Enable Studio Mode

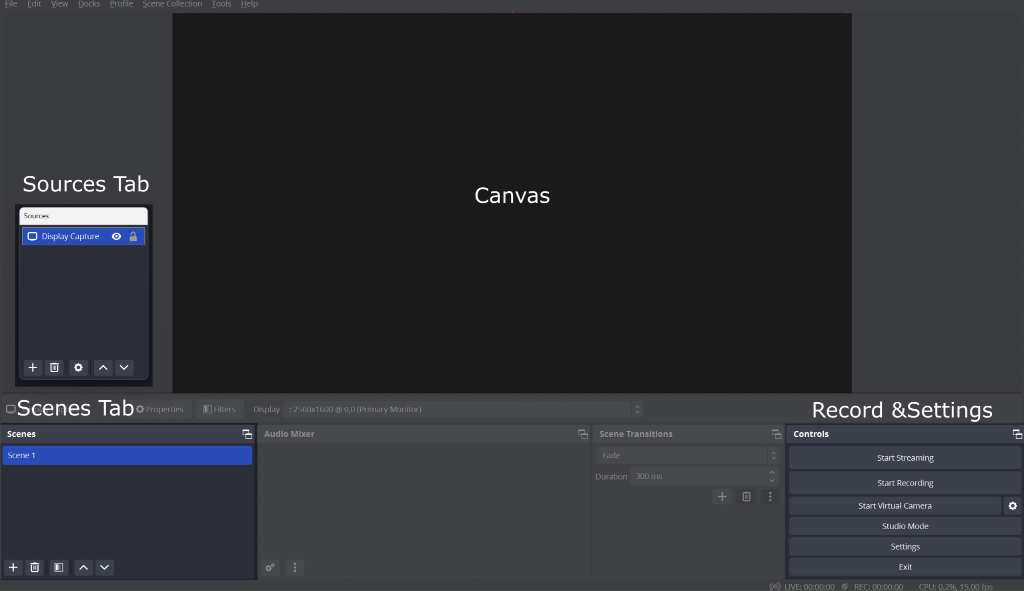coord(904,526)
